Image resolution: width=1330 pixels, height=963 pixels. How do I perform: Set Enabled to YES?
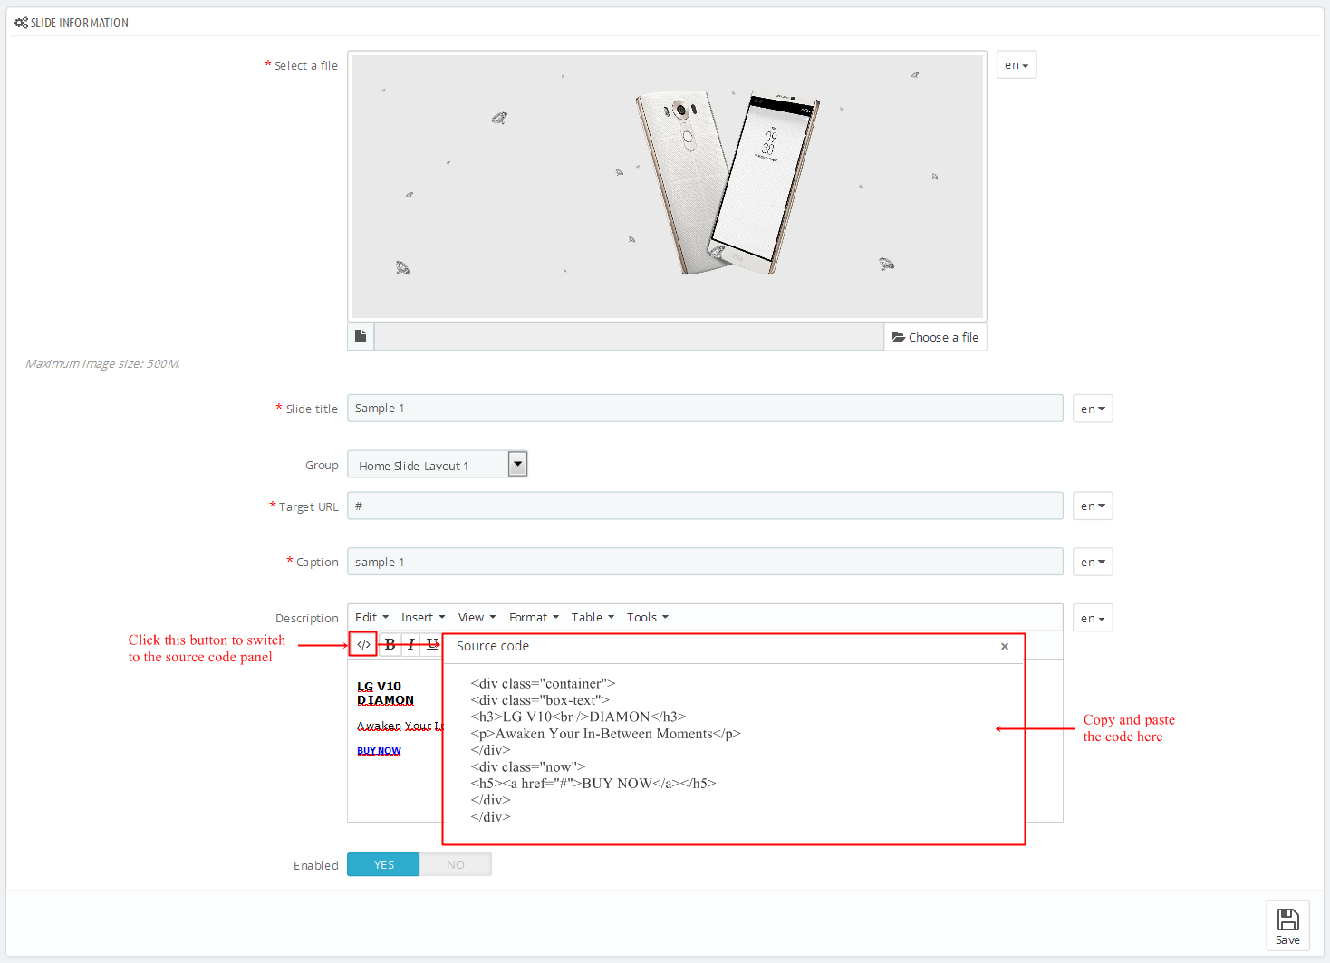383,865
